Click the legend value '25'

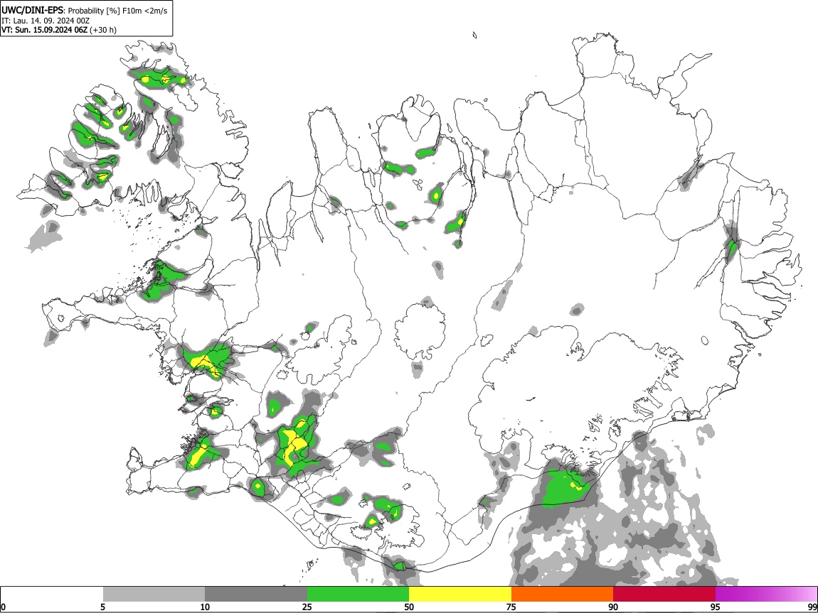pyautogui.click(x=307, y=607)
